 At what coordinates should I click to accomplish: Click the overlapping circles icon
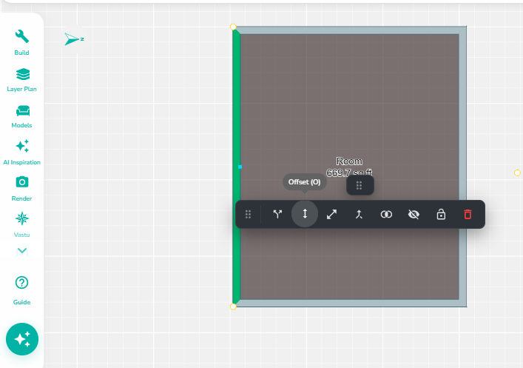click(386, 214)
